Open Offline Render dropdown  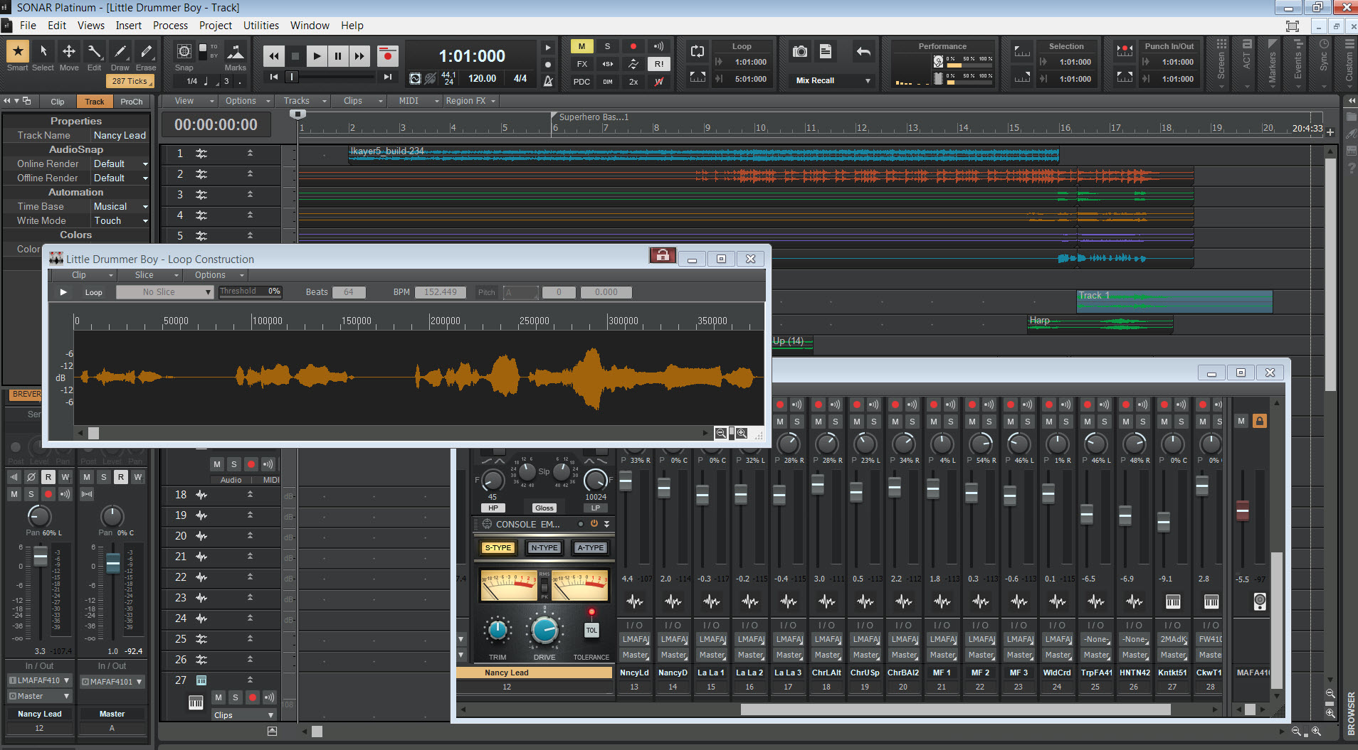[120, 178]
